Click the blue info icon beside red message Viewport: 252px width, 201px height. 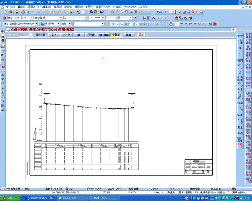[x=8, y=29]
